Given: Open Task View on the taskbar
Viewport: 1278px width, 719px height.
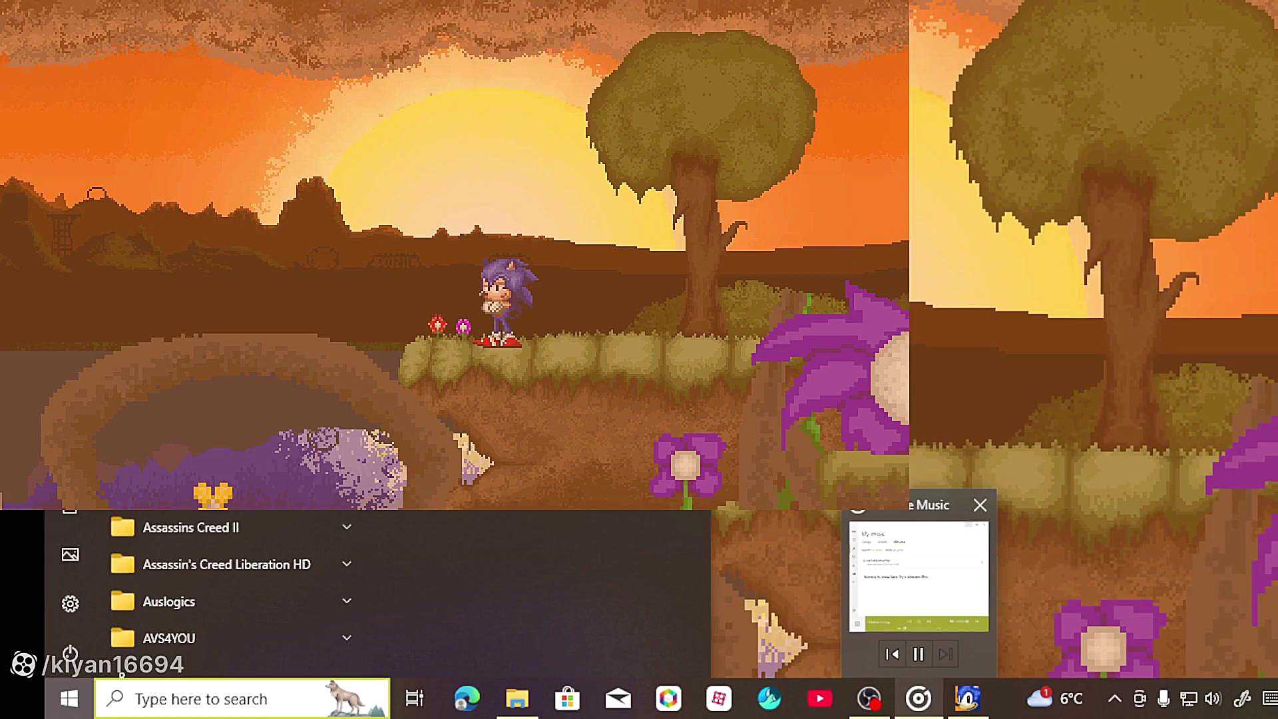Looking at the screenshot, I should [414, 698].
